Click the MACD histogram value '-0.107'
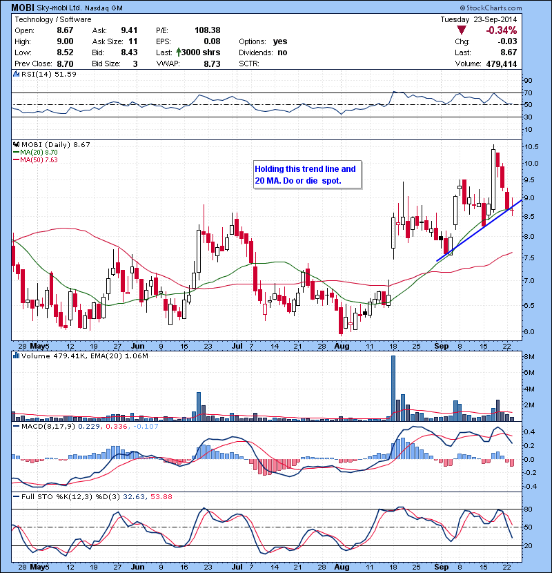 [x=146, y=427]
